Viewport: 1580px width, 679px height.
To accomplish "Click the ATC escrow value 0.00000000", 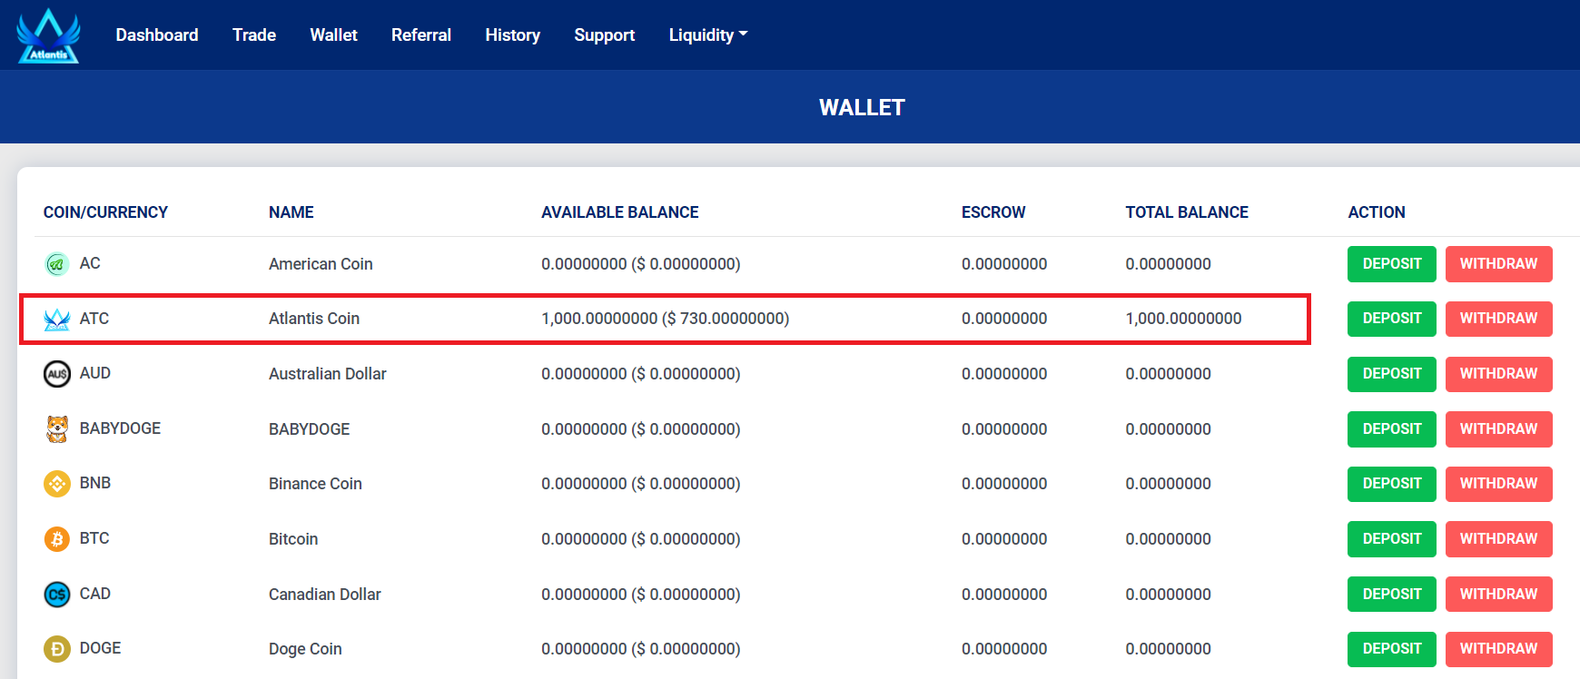I will click(1004, 319).
